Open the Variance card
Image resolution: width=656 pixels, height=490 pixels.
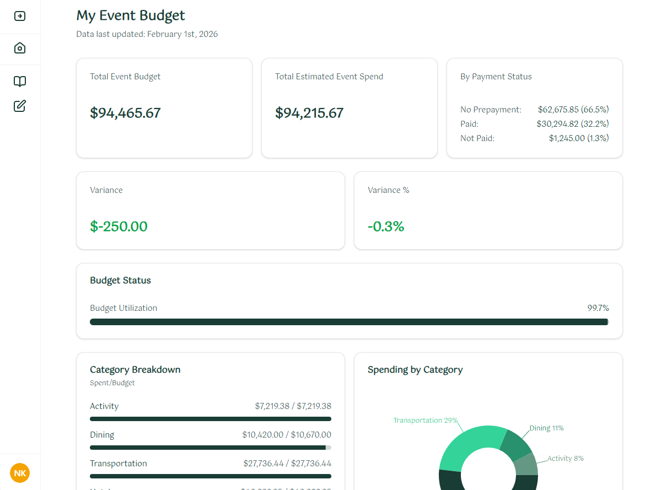(211, 211)
